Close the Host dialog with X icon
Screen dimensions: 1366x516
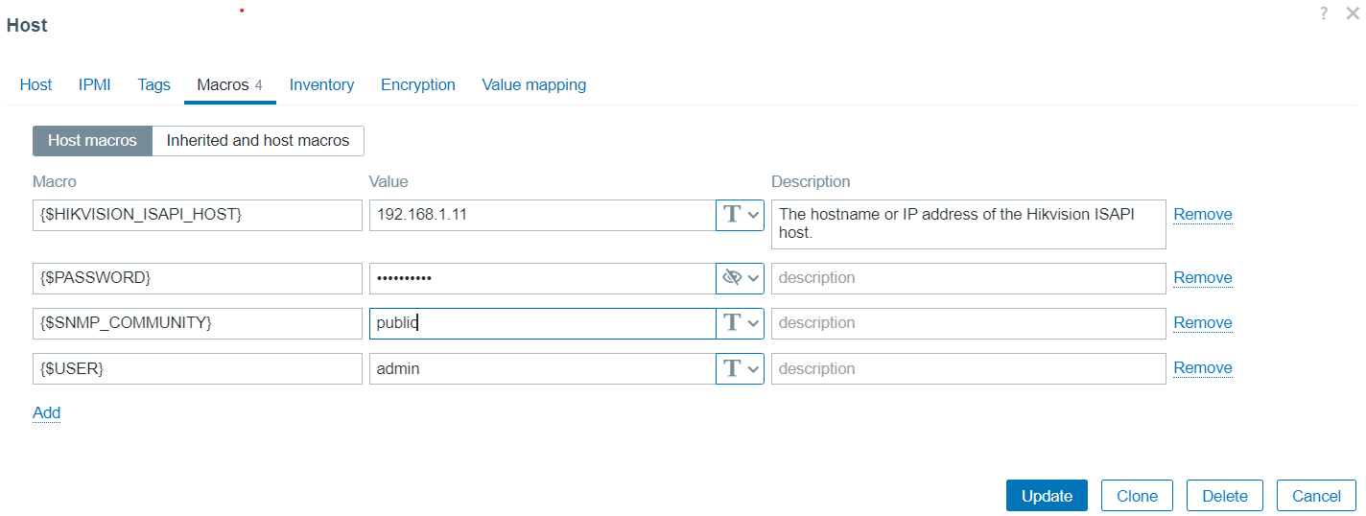click(1351, 13)
